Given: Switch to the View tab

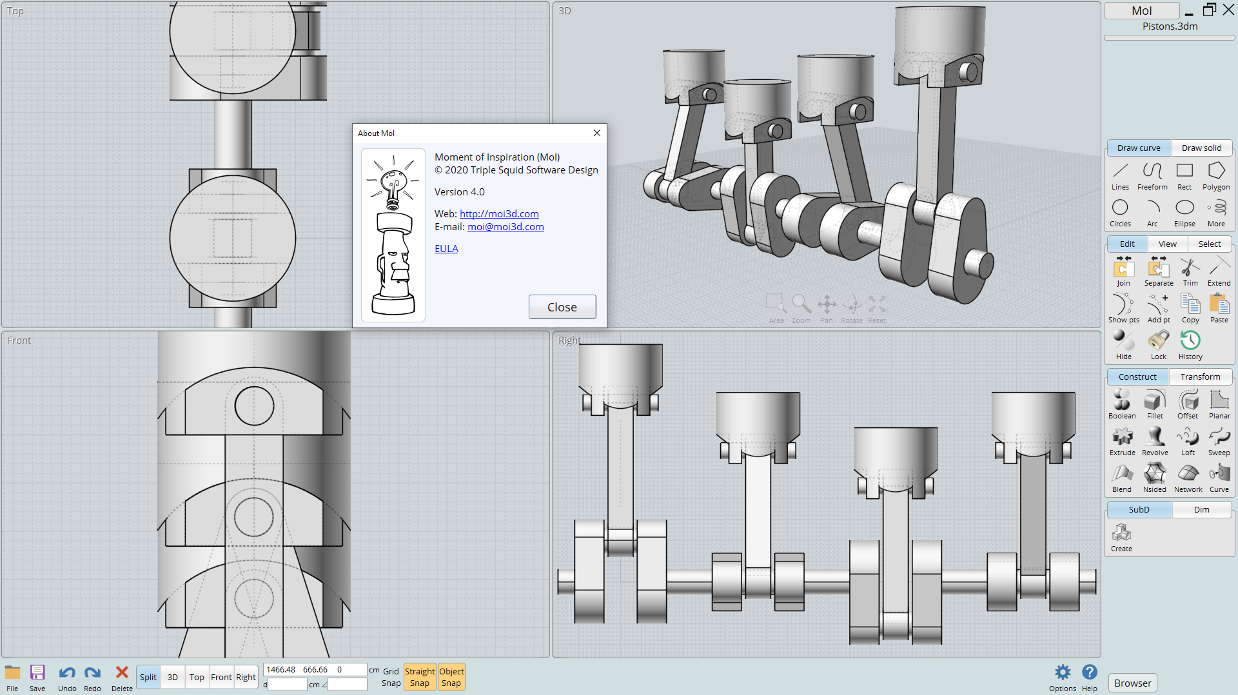Looking at the screenshot, I should tap(1167, 244).
